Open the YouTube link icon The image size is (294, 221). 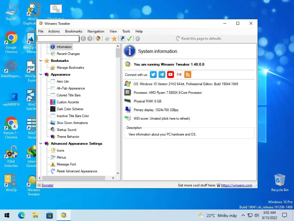click(171, 75)
